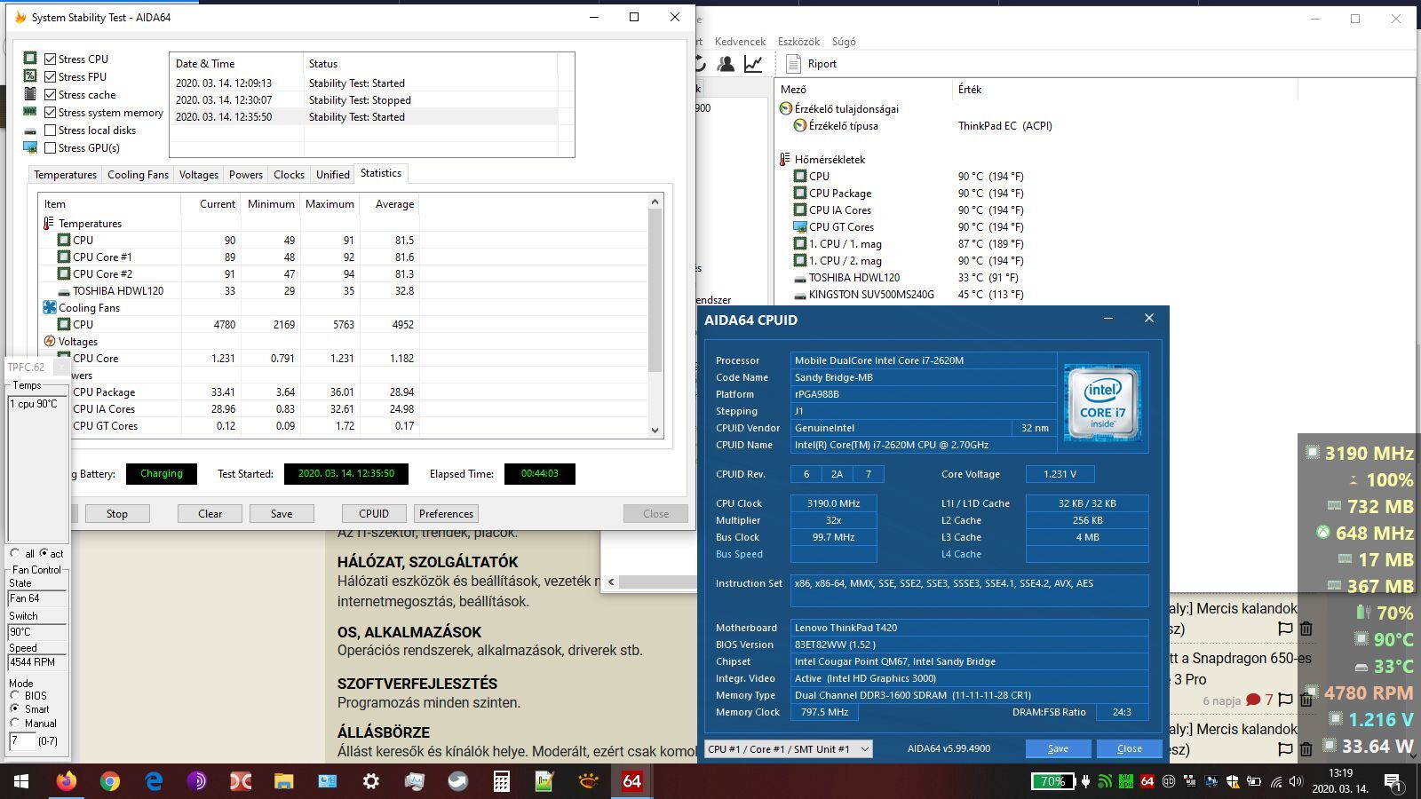Open the Double Commander taskbar icon

pyautogui.click(x=241, y=781)
